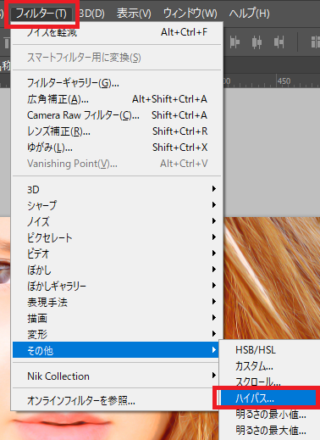Choose スクロール... in the submenu

click(270, 382)
